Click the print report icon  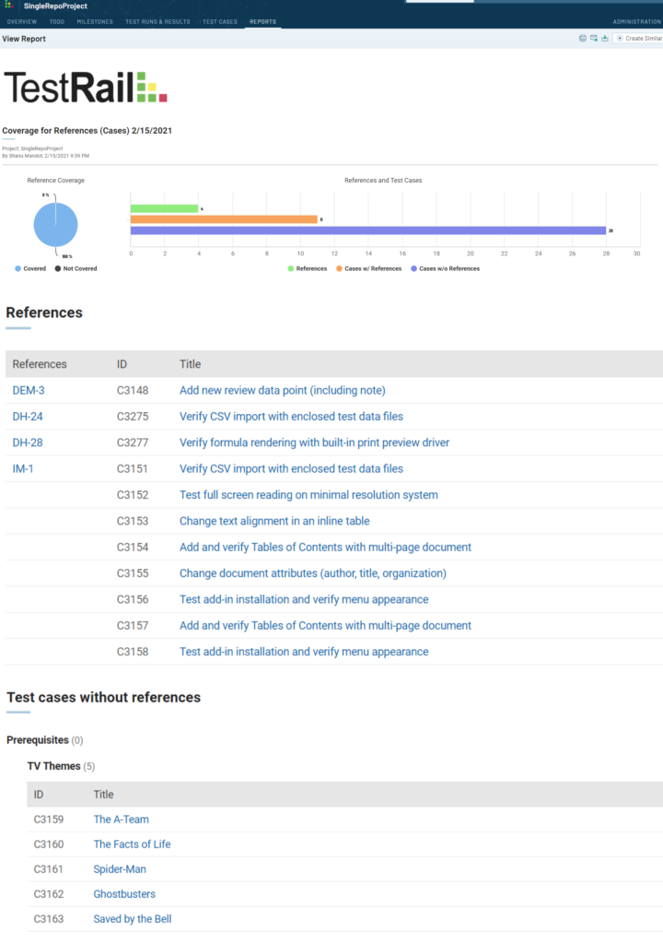[x=582, y=39]
